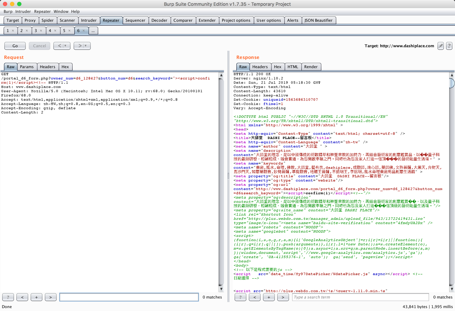Screen dimensions: 455x311
Task: Show the Response Hex view
Action: (278, 67)
